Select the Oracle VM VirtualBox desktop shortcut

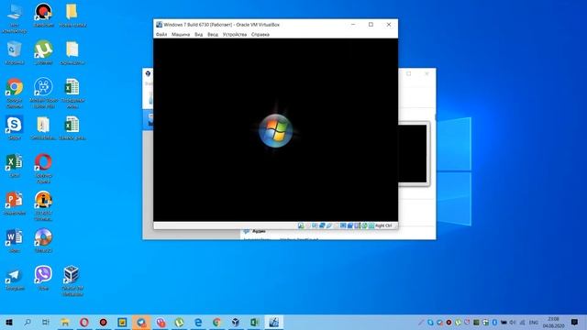pos(72,280)
